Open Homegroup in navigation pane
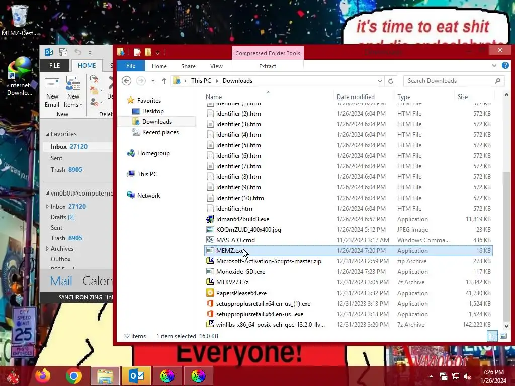The height and width of the screenshot is (386, 515). (x=153, y=153)
